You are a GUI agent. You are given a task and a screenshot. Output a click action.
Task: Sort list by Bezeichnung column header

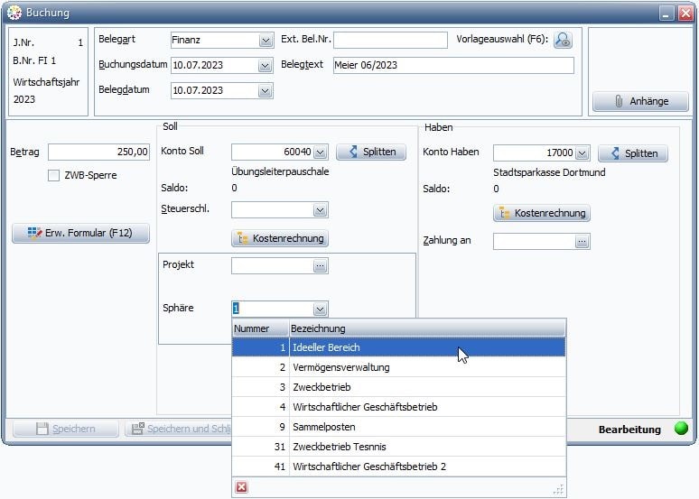426,328
